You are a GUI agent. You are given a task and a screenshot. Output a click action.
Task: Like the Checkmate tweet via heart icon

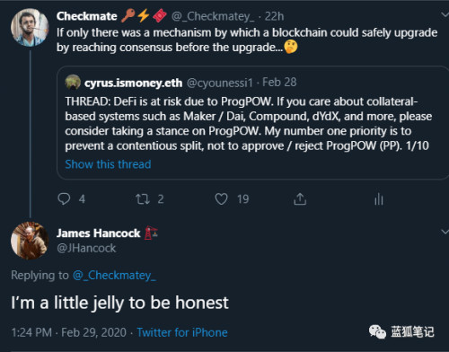[222, 199]
